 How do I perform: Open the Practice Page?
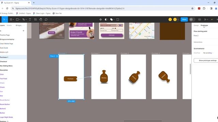5,35
